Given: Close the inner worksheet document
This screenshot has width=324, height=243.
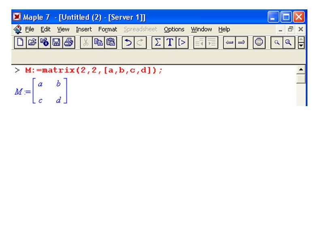Looking at the screenshot, I should click(x=301, y=29).
